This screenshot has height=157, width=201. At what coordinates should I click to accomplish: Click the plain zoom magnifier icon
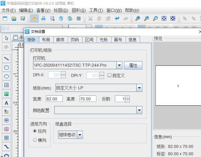(x=155, y=18)
